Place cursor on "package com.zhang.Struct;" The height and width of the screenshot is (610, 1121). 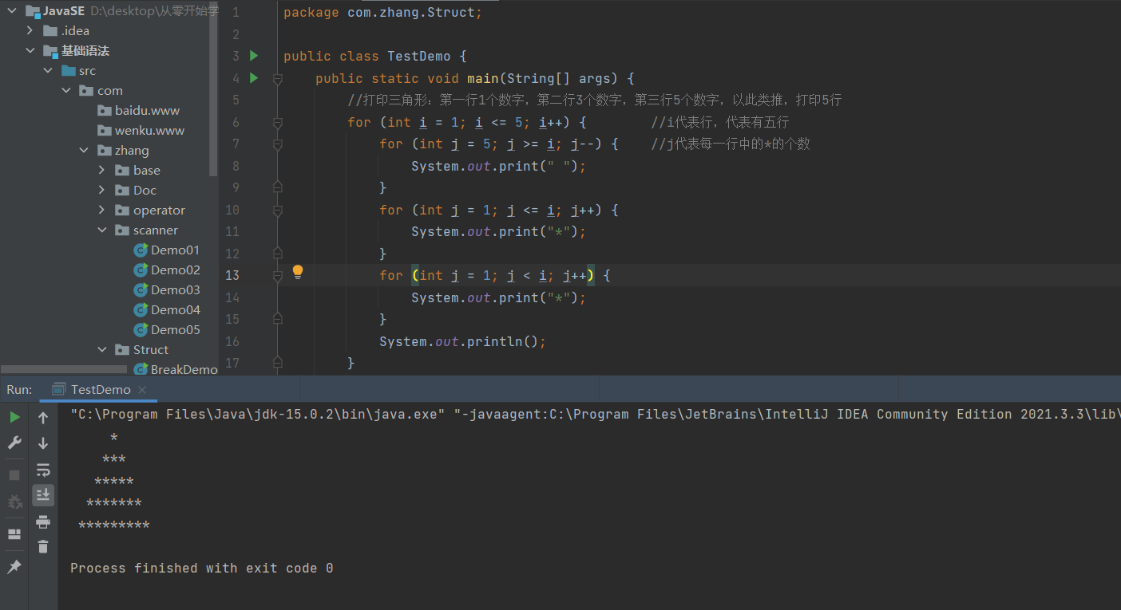tap(382, 13)
